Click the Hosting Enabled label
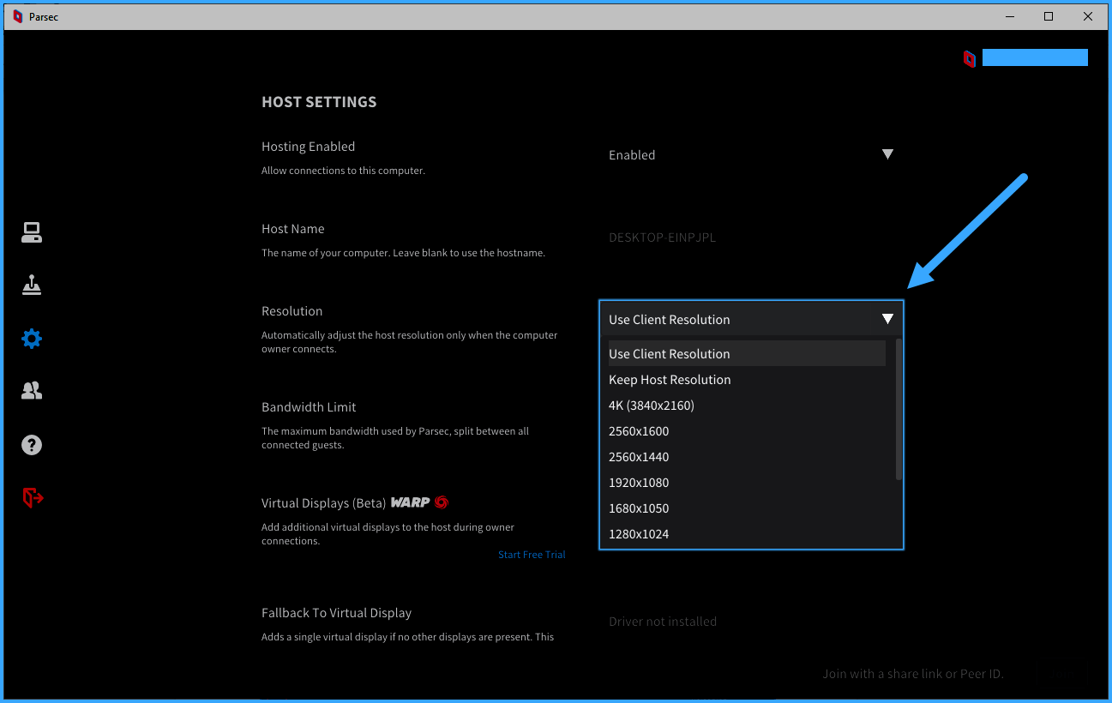This screenshot has width=1112, height=703. [x=308, y=147]
